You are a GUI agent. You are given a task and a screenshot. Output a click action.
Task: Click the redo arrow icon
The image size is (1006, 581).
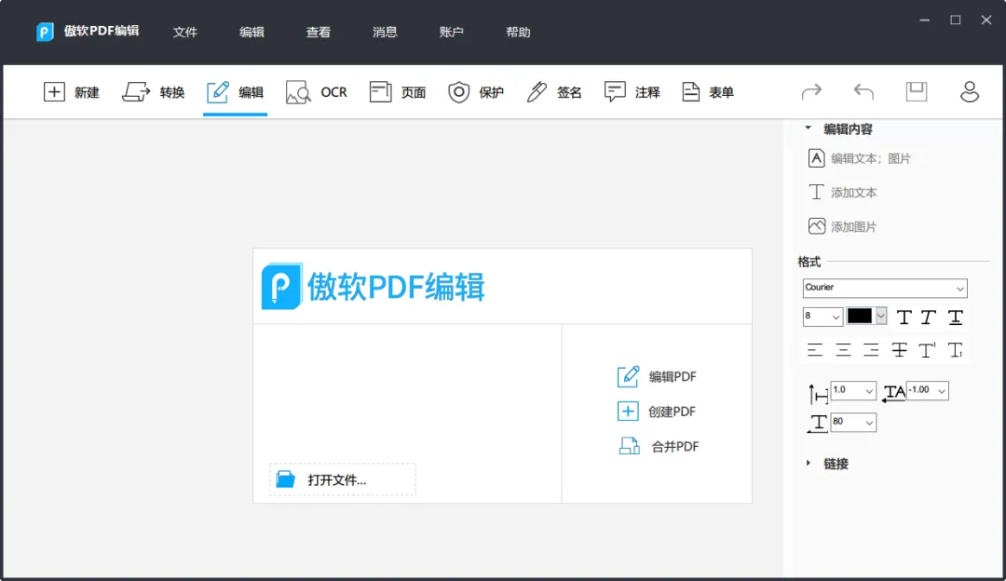[811, 91]
